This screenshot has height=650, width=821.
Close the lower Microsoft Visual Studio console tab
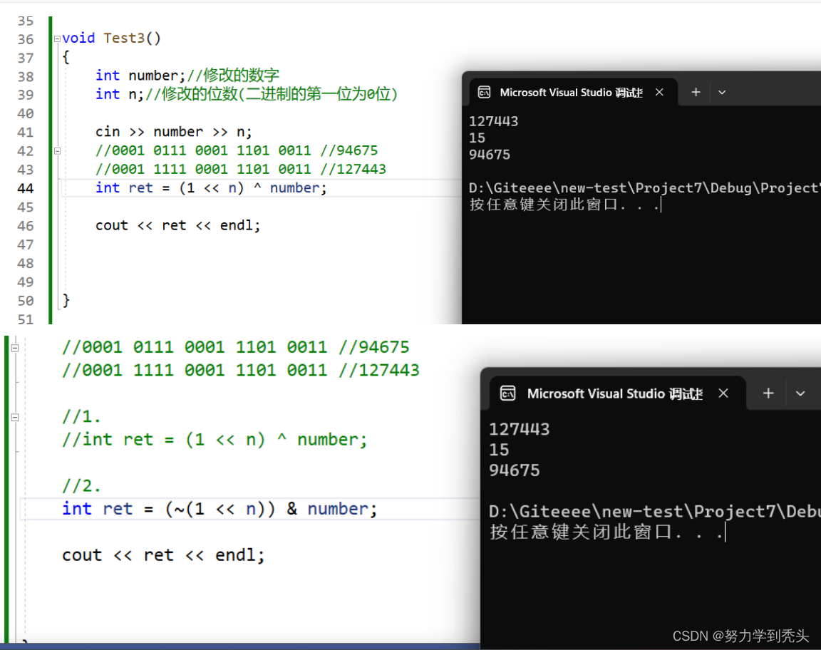(723, 393)
